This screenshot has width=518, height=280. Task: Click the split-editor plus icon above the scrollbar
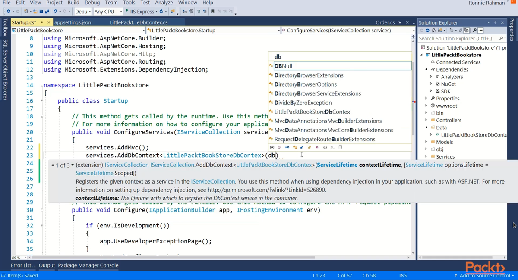coord(413,37)
